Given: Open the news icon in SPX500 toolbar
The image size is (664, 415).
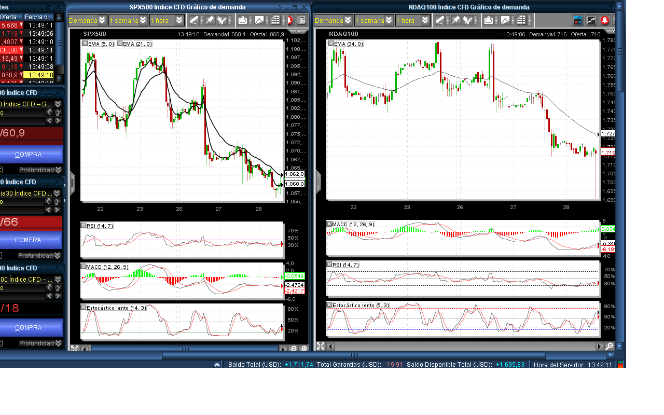Looking at the screenshot, I should pyautogui.click(x=302, y=20).
